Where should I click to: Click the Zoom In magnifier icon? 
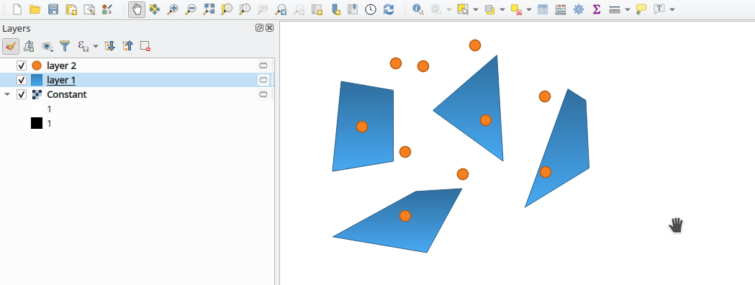tap(173, 9)
